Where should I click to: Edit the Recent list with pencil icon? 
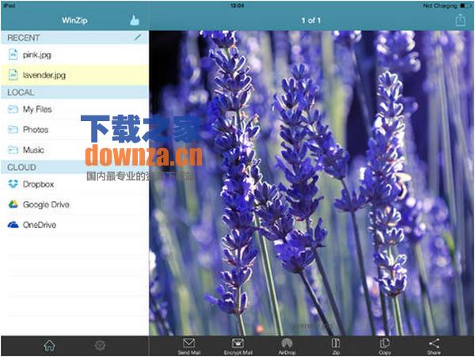coord(137,37)
